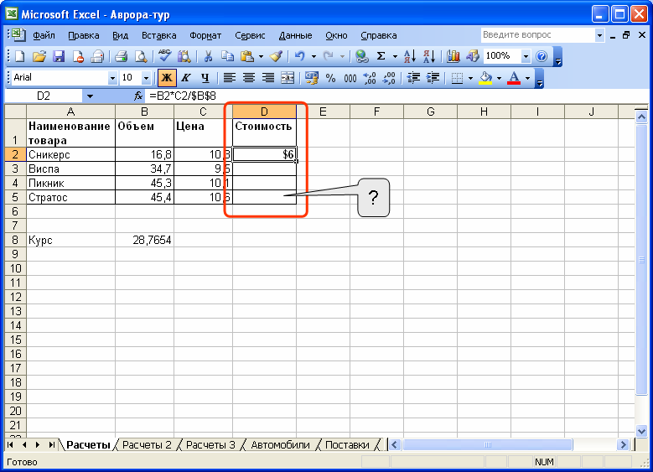Copy selection with the Copy icon
Image resolution: width=653 pixels, height=472 pixels.
pos(227,56)
